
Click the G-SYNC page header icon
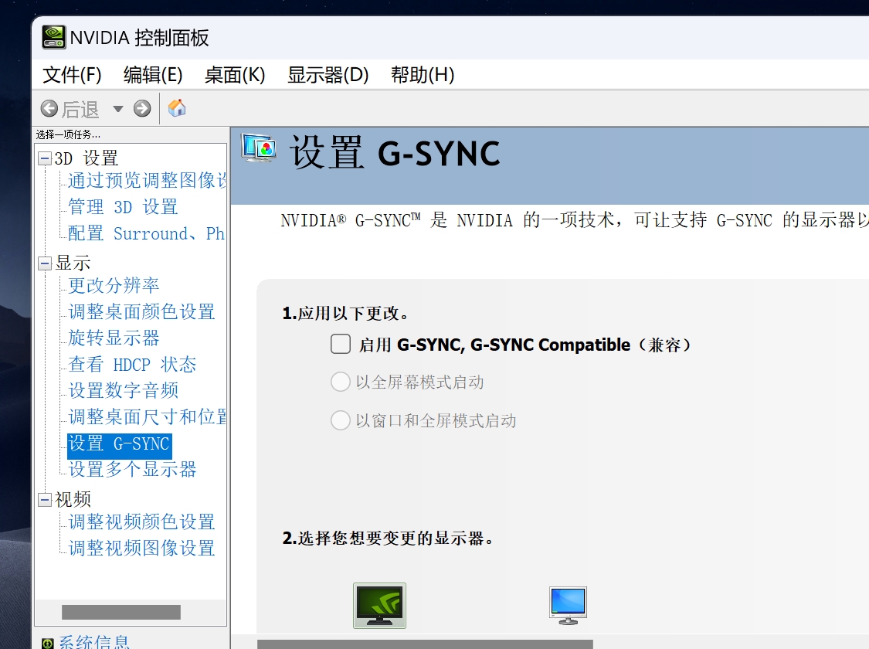[x=259, y=148]
